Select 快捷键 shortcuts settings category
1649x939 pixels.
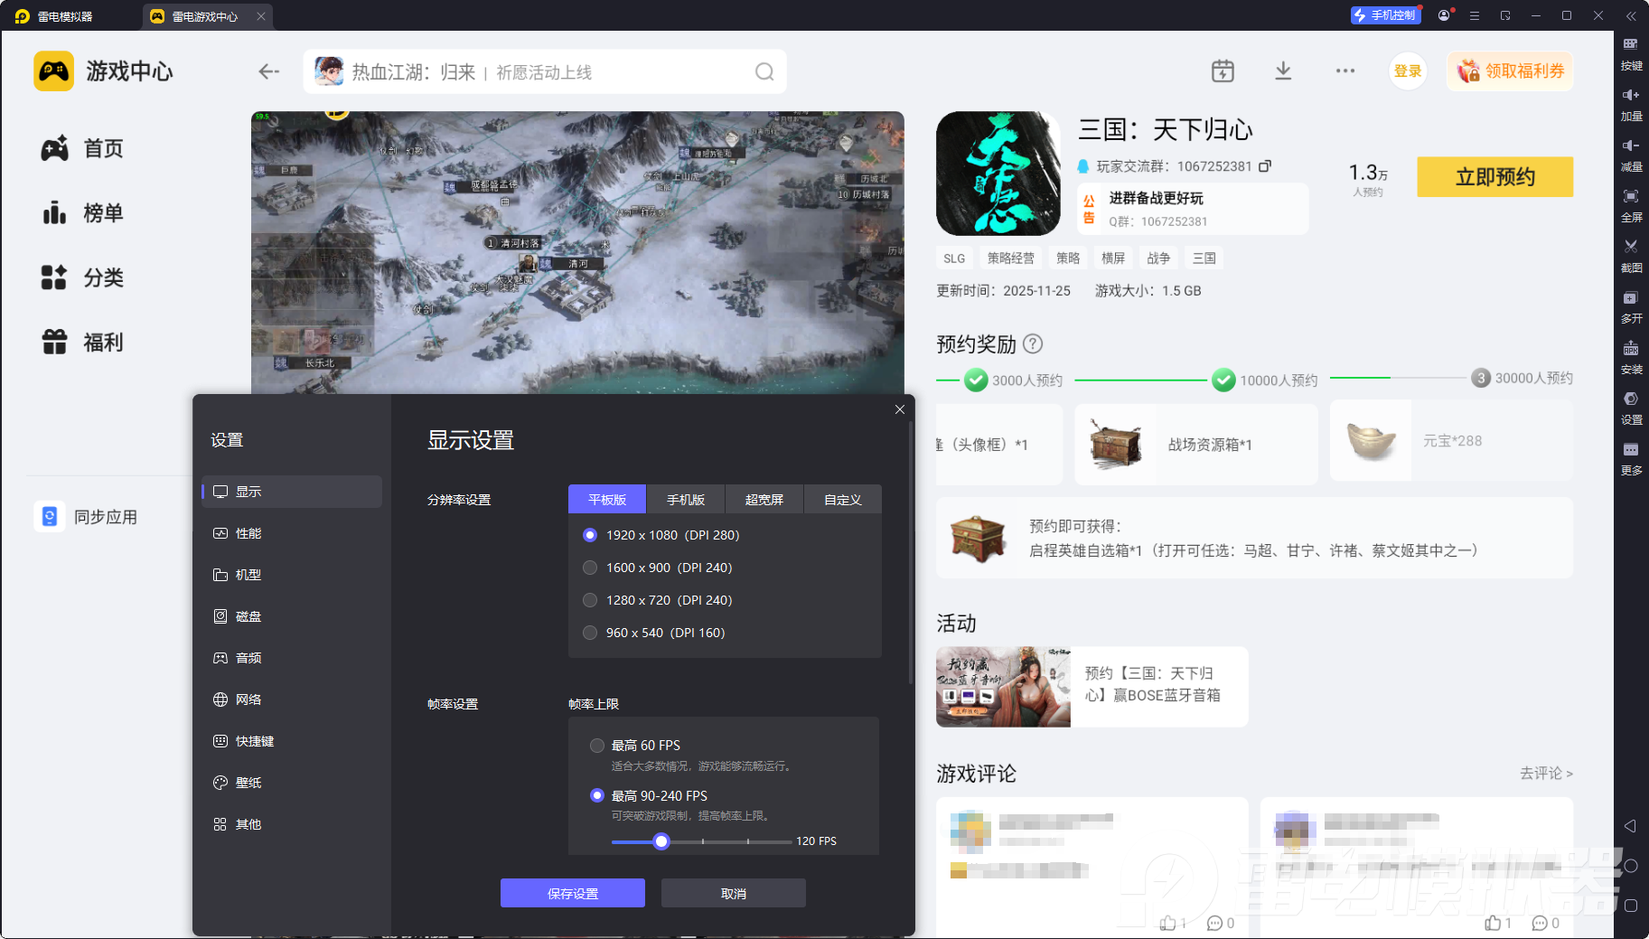292,741
